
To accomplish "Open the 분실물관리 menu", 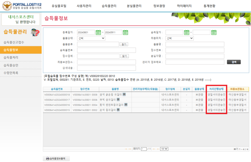I will coord(134,6).
